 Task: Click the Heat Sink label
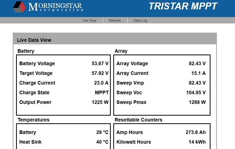[x=30, y=142]
